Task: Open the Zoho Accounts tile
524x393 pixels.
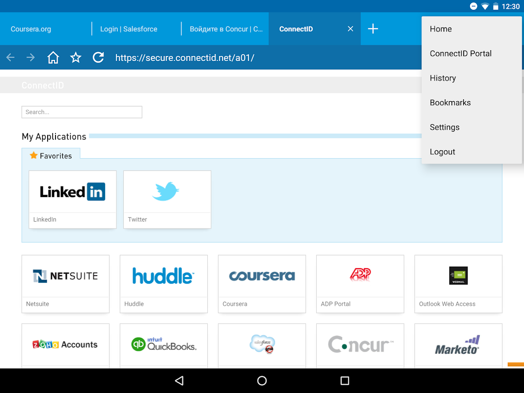Action: click(x=65, y=346)
